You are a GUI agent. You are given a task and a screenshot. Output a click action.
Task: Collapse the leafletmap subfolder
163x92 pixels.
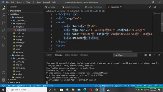(25, 55)
